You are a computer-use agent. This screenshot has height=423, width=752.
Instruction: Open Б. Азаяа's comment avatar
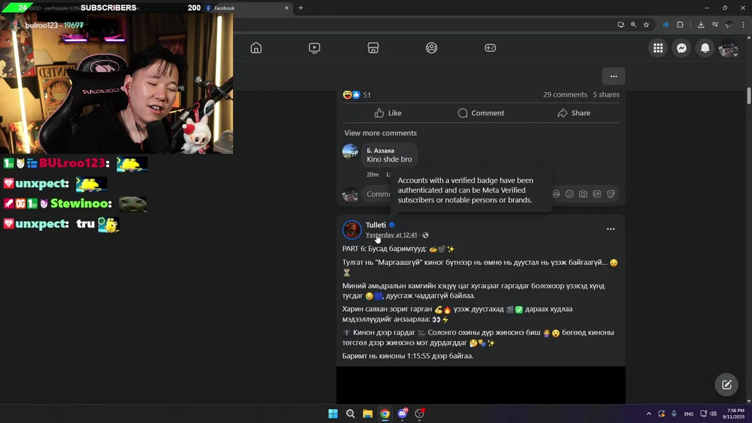coord(350,152)
